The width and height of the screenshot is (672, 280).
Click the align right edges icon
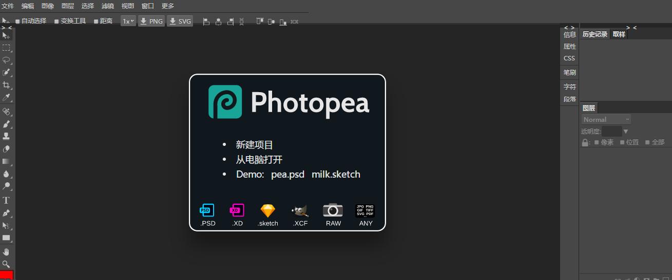point(231,21)
